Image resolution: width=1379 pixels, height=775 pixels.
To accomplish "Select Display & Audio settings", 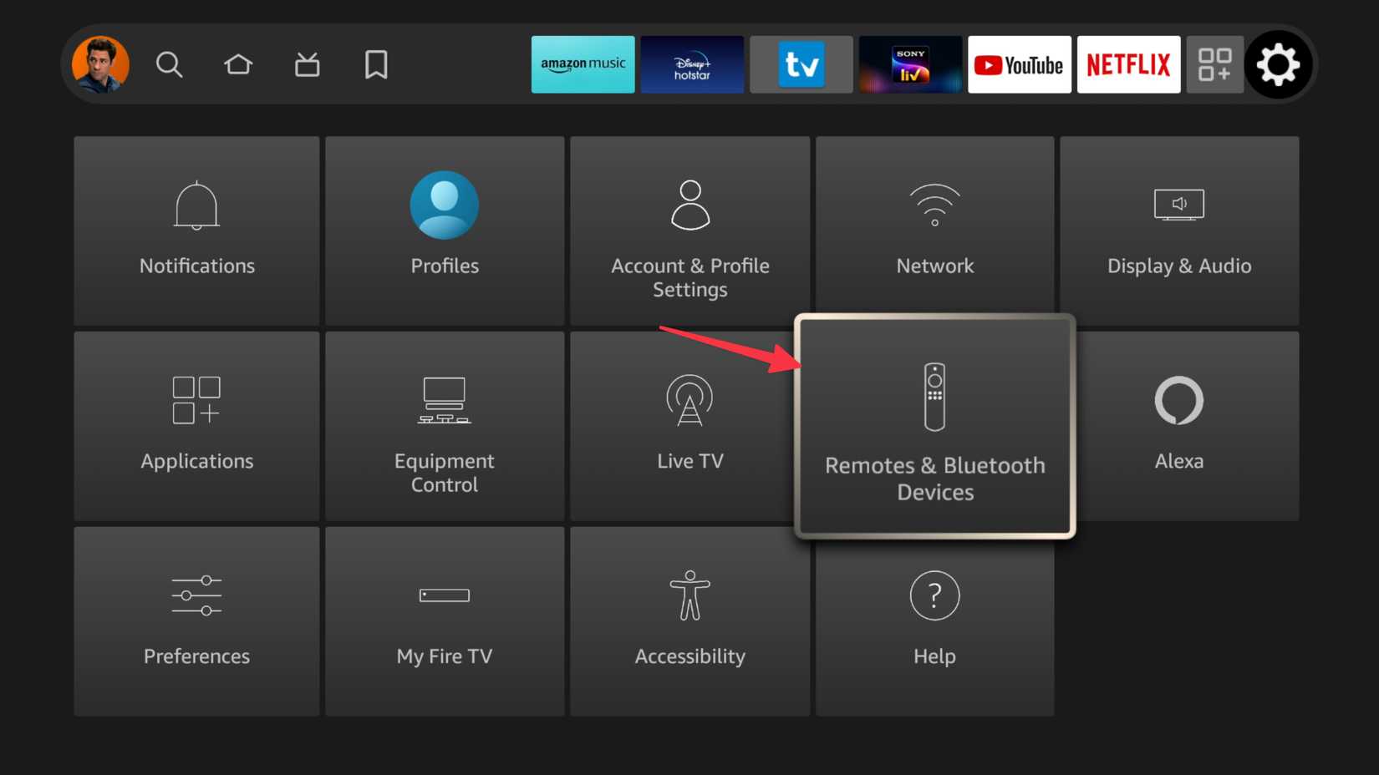I will (1178, 230).
